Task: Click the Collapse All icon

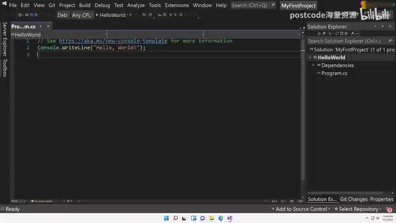Action: 342,33
